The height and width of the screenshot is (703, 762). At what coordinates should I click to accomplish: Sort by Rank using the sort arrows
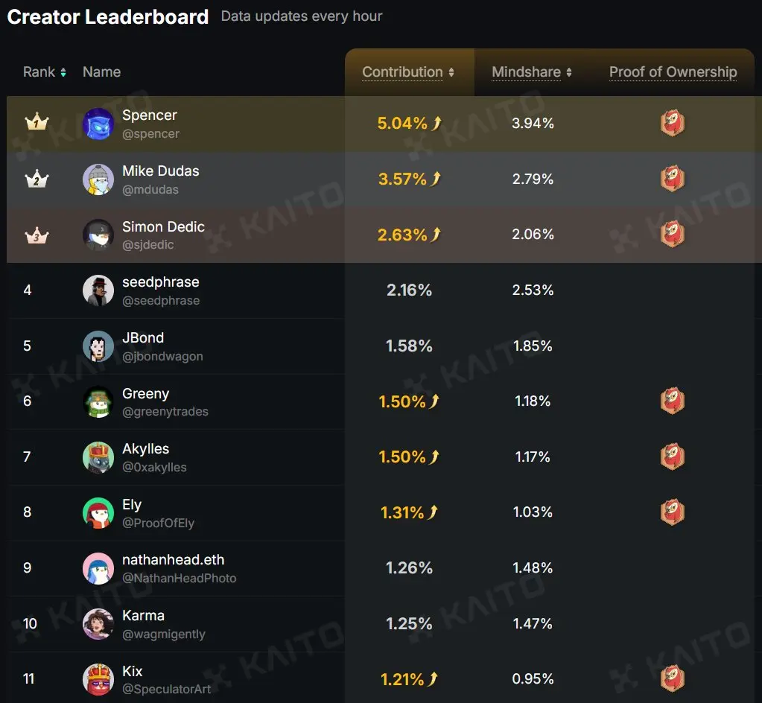click(x=63, y=72)
